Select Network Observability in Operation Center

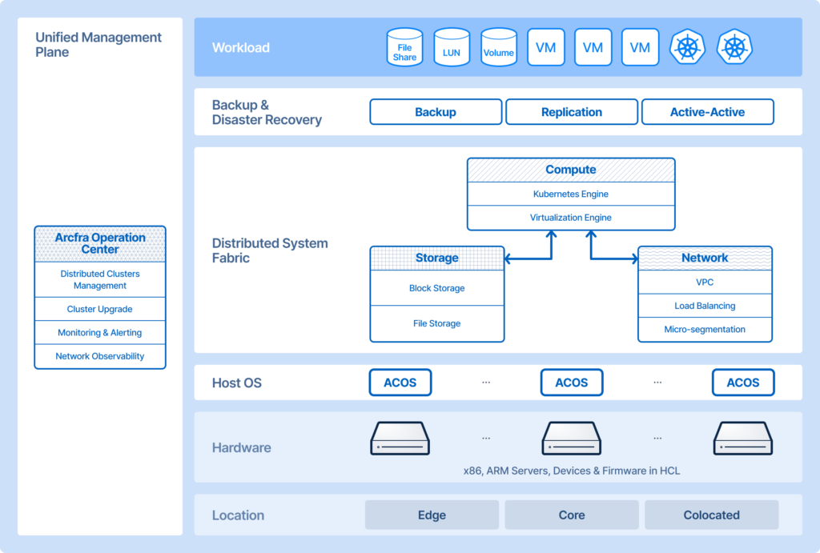(100, 356)
